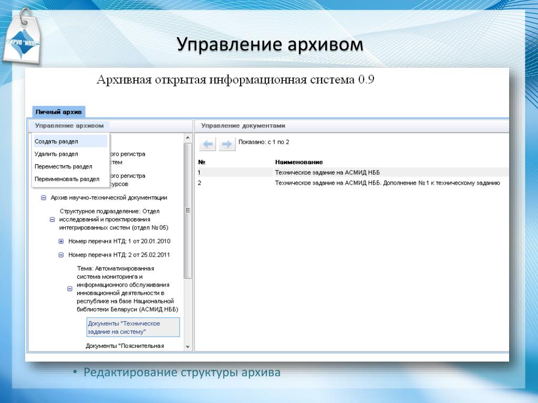This screenshot has width=538, height=403.
Task: Click the tree panel scrollbar thumb
Action: point(188,210)
